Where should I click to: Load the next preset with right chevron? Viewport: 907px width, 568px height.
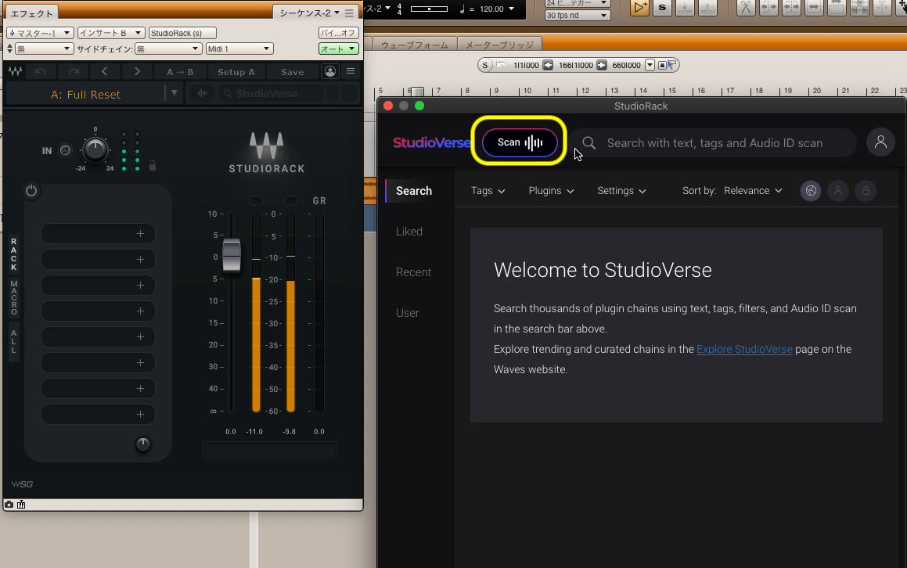[137, 72]
